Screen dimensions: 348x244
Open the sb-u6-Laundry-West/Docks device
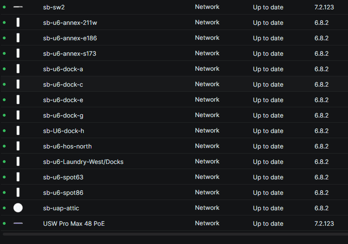(x=83, y=162)
